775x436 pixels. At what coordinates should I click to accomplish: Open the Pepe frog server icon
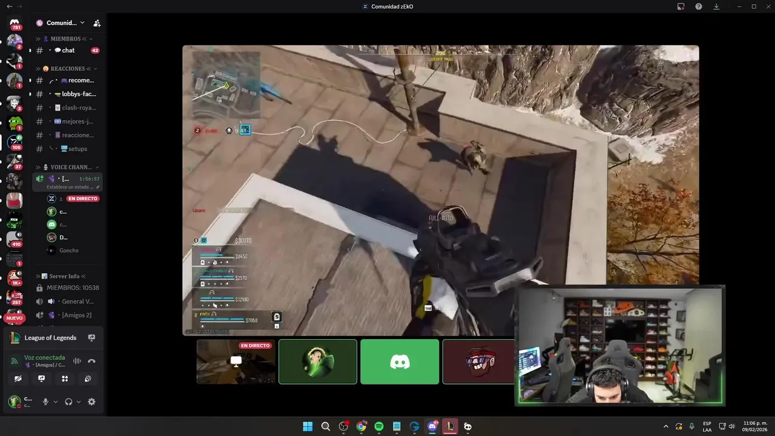pyautogui.click(x=15, y=123)
